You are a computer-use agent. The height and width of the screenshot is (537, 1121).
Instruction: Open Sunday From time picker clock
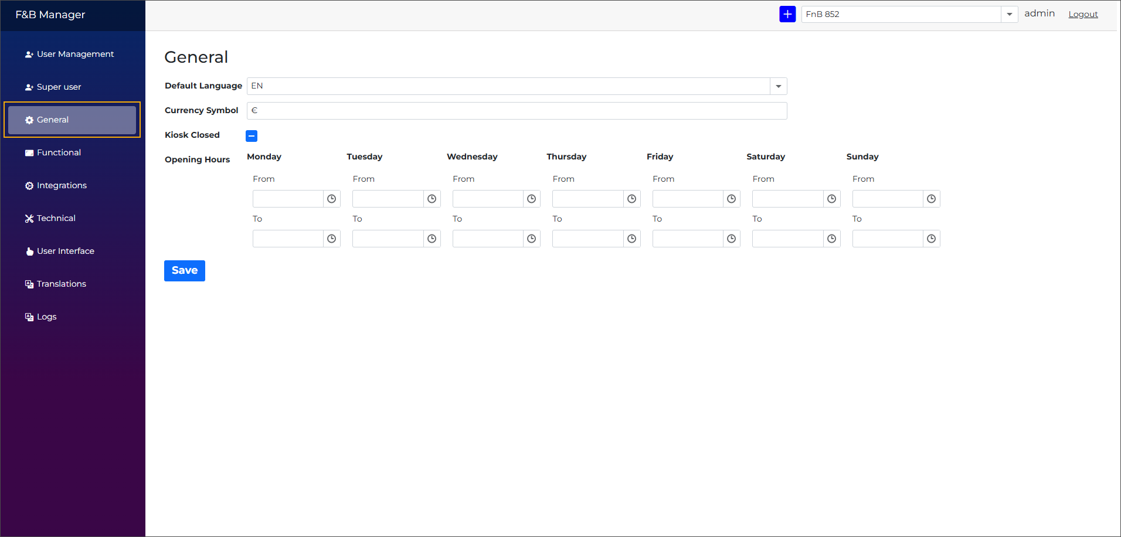point(931,199)
